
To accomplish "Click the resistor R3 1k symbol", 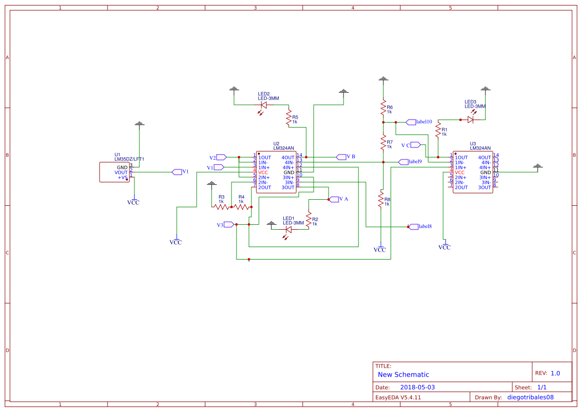I will [222, 207].
